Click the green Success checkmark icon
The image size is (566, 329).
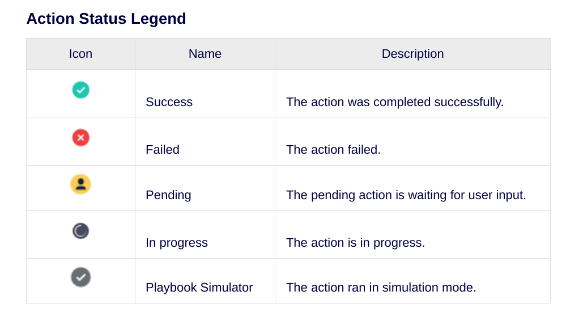point(80,90)
